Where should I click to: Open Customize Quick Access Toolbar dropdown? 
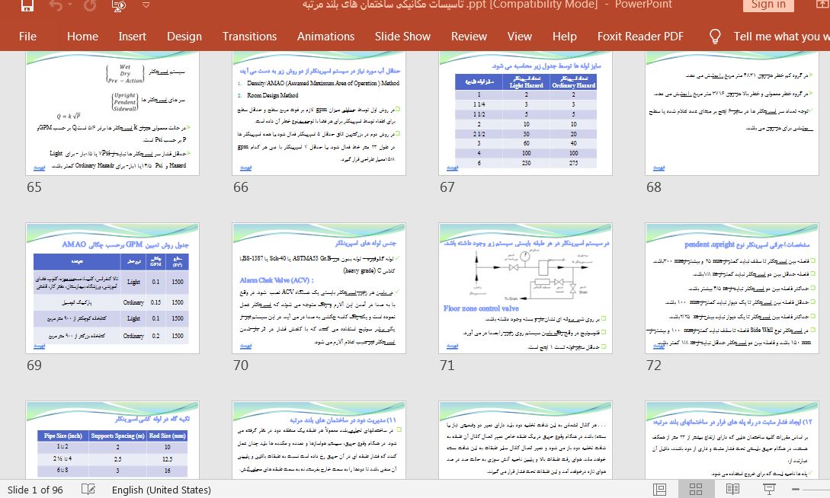pos(146,5)
